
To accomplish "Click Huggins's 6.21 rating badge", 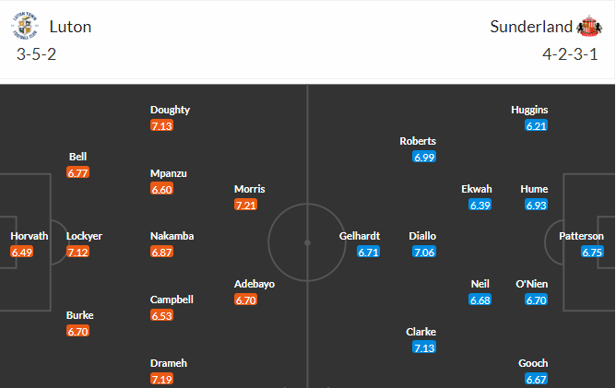I will [537, 125].
